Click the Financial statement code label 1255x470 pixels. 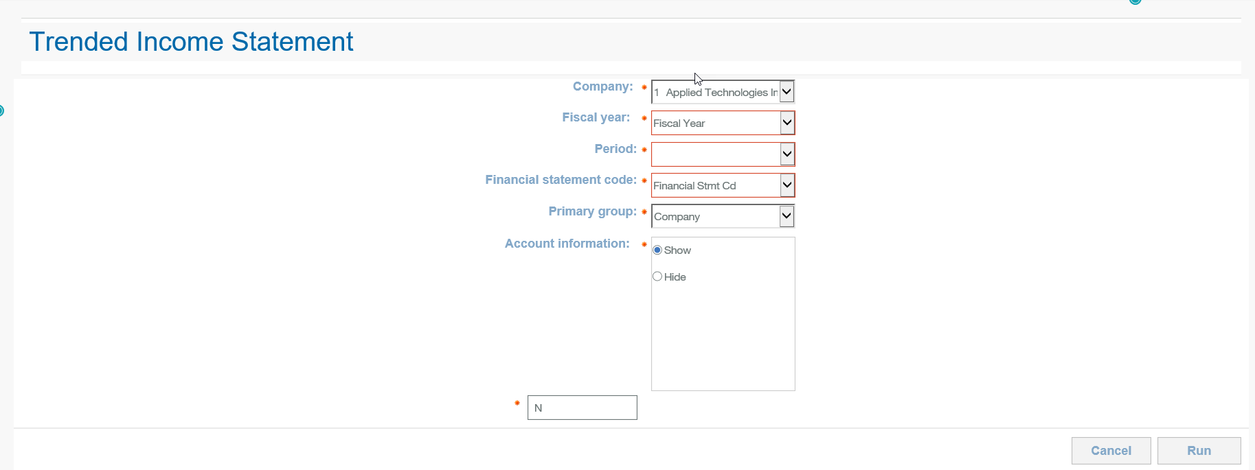561,180
